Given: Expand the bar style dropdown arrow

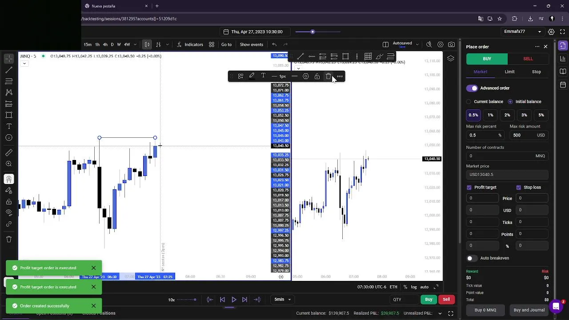Looking at the screenshot, I should point(168,44).
